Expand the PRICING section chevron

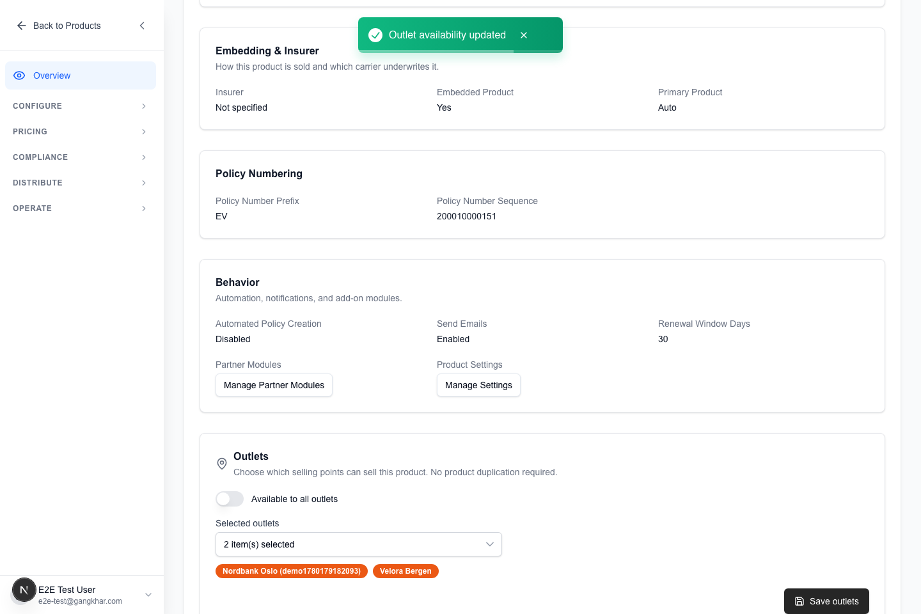[x=144, y=132]
